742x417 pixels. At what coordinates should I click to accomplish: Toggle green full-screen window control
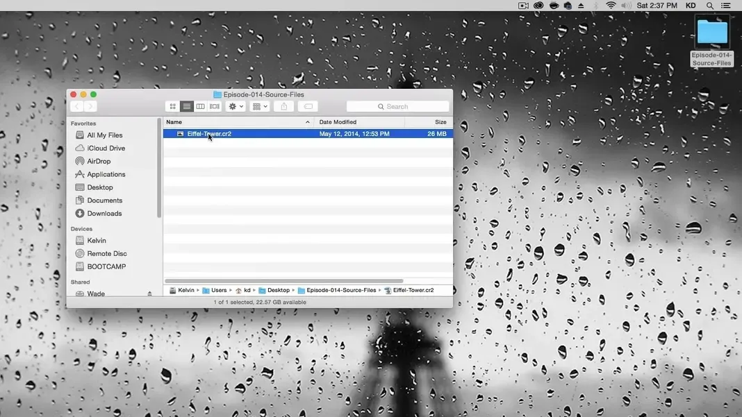point(93,94)
